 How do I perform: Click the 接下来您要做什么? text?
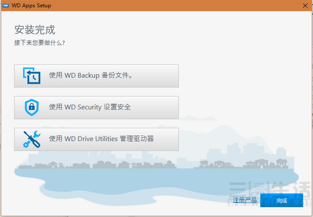pyautogui.click(x=40, y=43)
